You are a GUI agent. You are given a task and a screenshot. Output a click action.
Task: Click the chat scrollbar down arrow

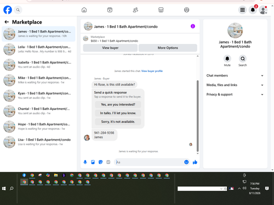click(197, 153)
